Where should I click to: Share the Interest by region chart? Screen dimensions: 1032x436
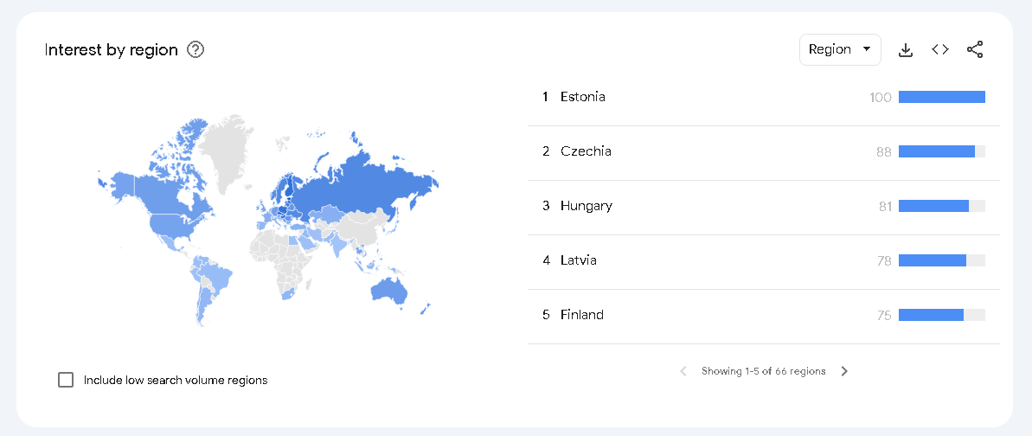(x=975, y=50)
